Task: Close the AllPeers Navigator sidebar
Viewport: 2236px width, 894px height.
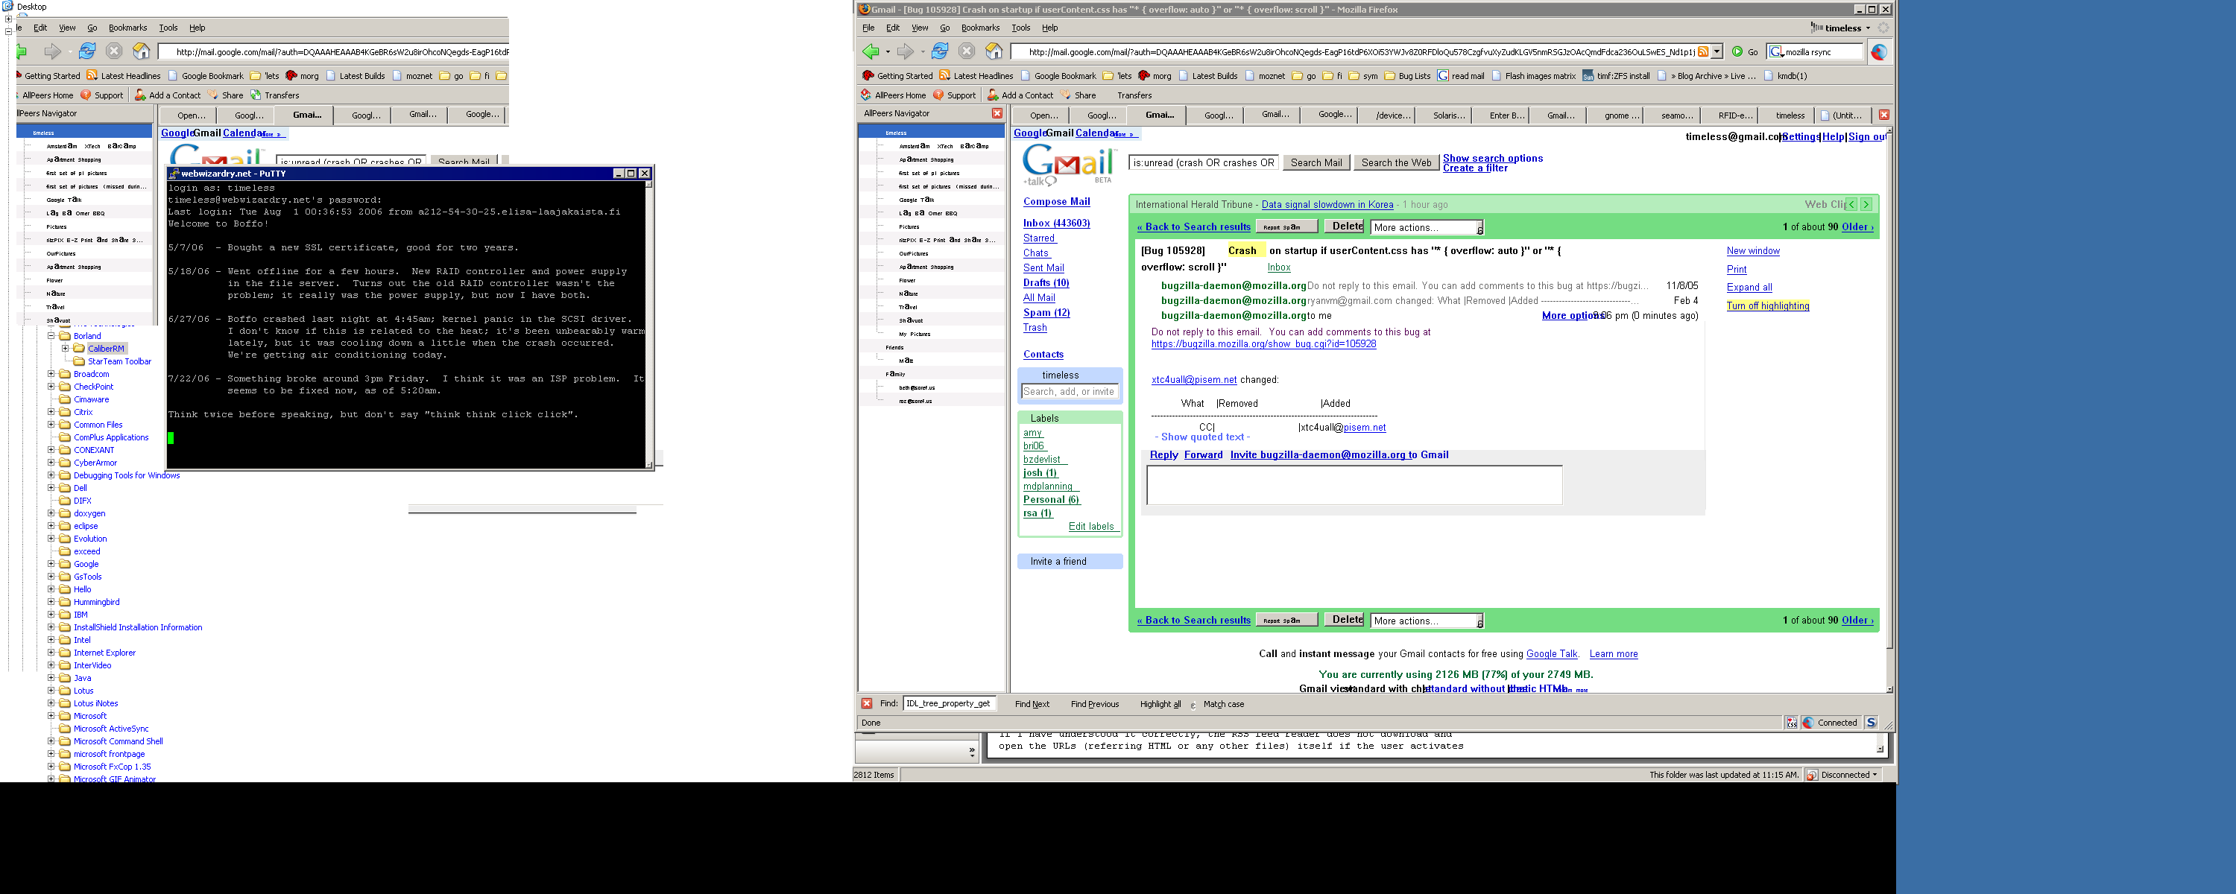Action: click(997, 114)
